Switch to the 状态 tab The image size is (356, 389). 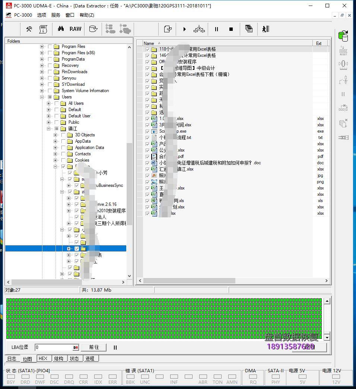(x=74, y=359)
